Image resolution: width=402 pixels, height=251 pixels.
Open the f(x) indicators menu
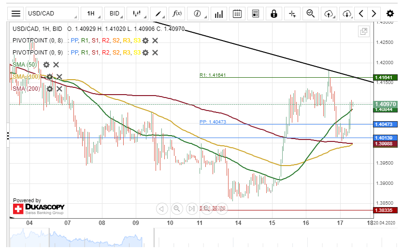tap(177, 14)
